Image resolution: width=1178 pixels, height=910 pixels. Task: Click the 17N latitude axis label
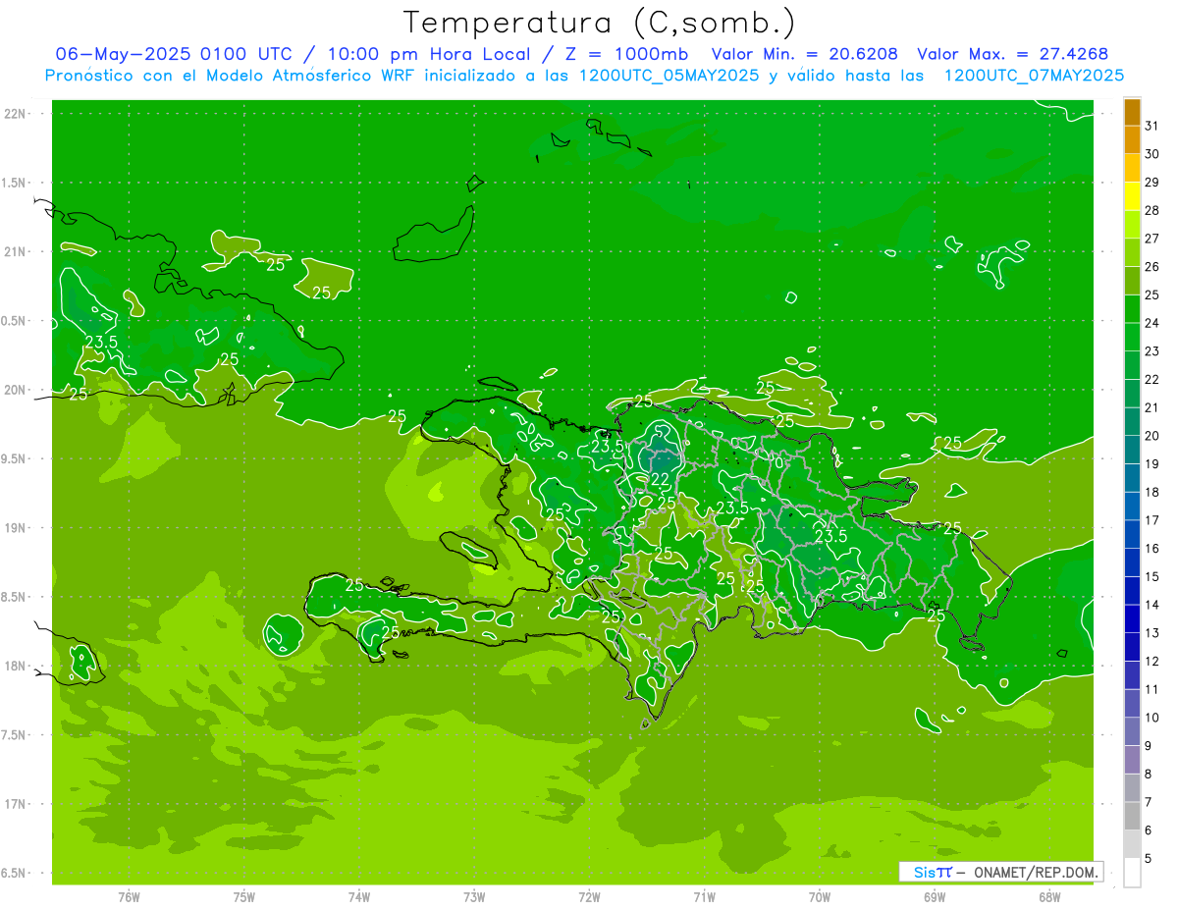point(17,804)
